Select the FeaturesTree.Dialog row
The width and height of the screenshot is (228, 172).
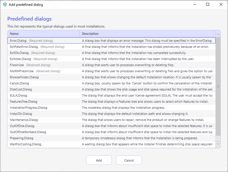[x=111, y=102]
